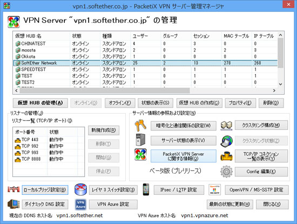Open VPN Azure 設定 button
Screen dimensions: 297x224
113,205
